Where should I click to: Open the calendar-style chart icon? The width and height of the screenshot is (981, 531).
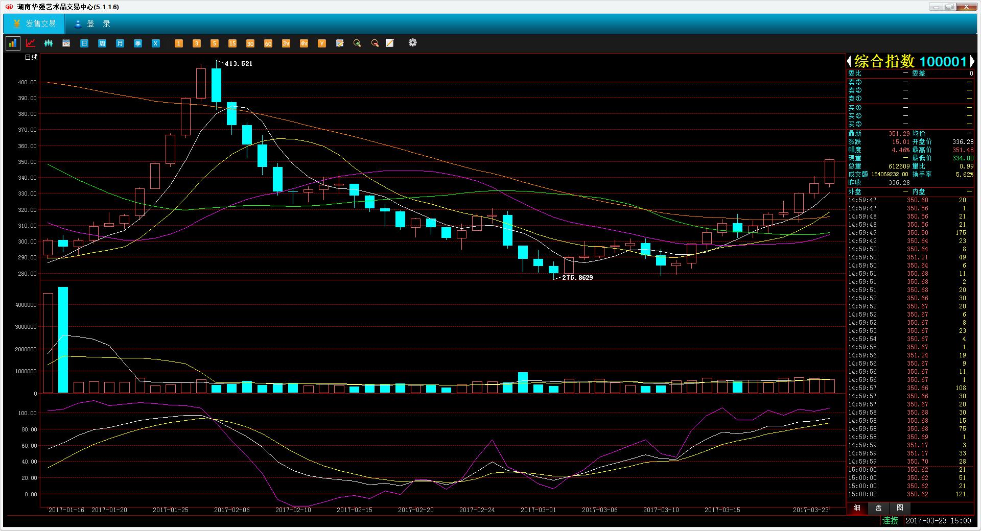pyautogui.click(x=66, y=43)
